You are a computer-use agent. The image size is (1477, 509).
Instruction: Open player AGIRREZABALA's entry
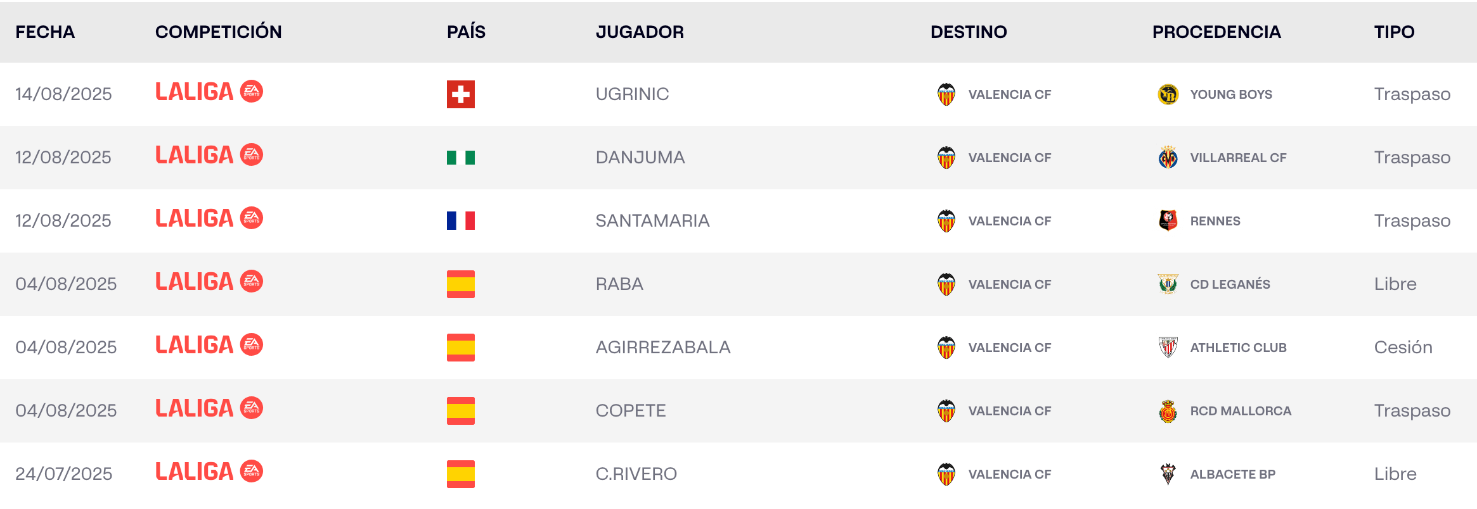pyautogui.click(x=663, y=348)
